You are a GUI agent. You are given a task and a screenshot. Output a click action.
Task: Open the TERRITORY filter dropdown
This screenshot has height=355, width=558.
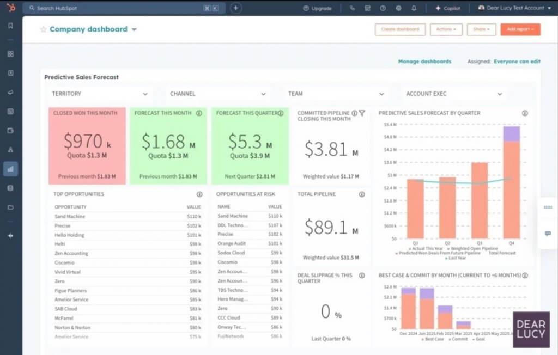point(100,93)
